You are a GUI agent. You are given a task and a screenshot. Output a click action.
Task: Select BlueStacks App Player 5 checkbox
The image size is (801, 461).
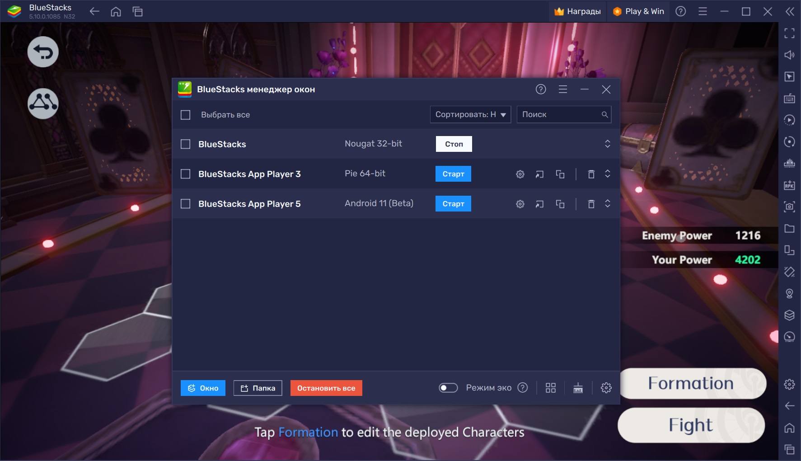[x=186, y=204]
